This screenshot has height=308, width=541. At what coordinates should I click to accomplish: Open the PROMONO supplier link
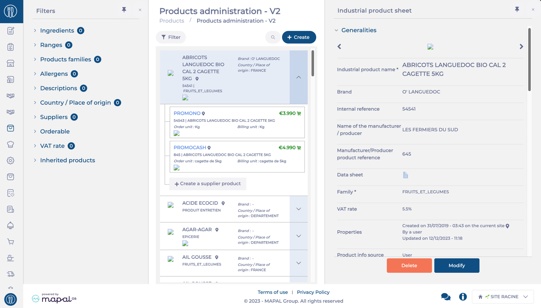click(187, 114)
